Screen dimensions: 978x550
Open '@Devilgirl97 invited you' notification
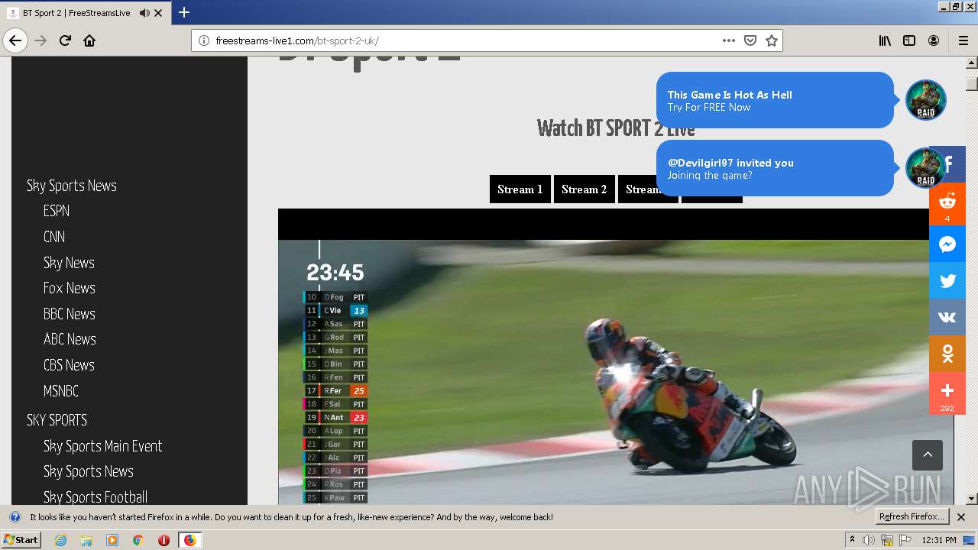(775, 168)
